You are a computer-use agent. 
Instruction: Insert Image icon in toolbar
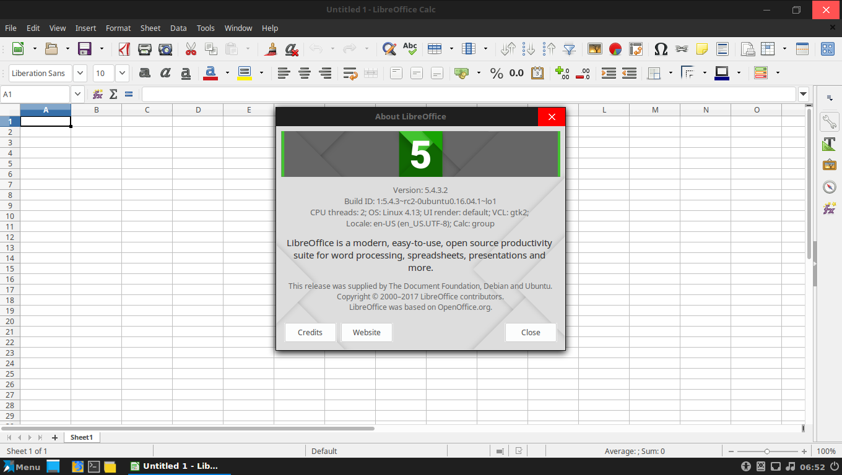click(595, 49)
